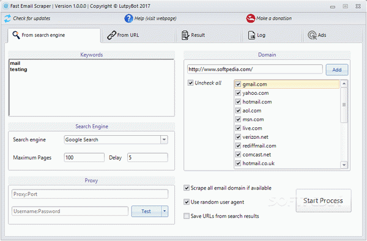367x241 pixels.
Task: Click Make a donation link
Action: point(274,18)
